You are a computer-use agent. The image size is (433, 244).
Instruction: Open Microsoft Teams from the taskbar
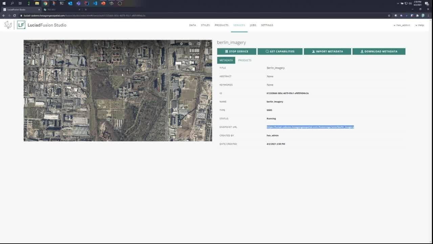click(x=78, y=3)
